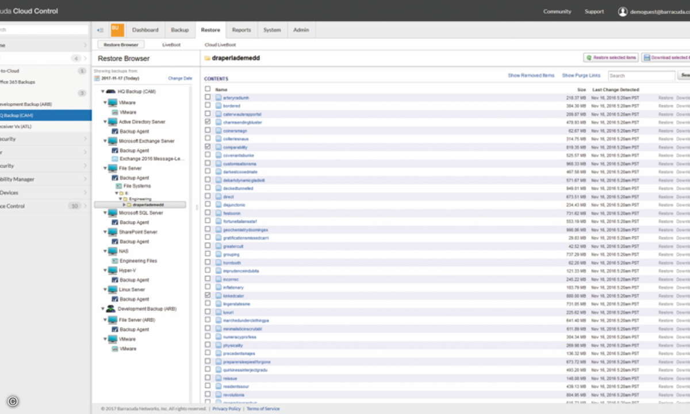Click the calendar icon beside 2017-11-17
The width and height of the screenshot is (690, 414).
[98, 78]
